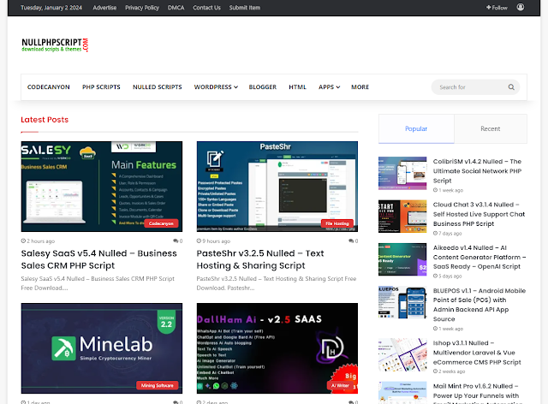Screen dimensions: 548x404
Task: Click the NullPHPScript site logo
Action: pos(55,45)
